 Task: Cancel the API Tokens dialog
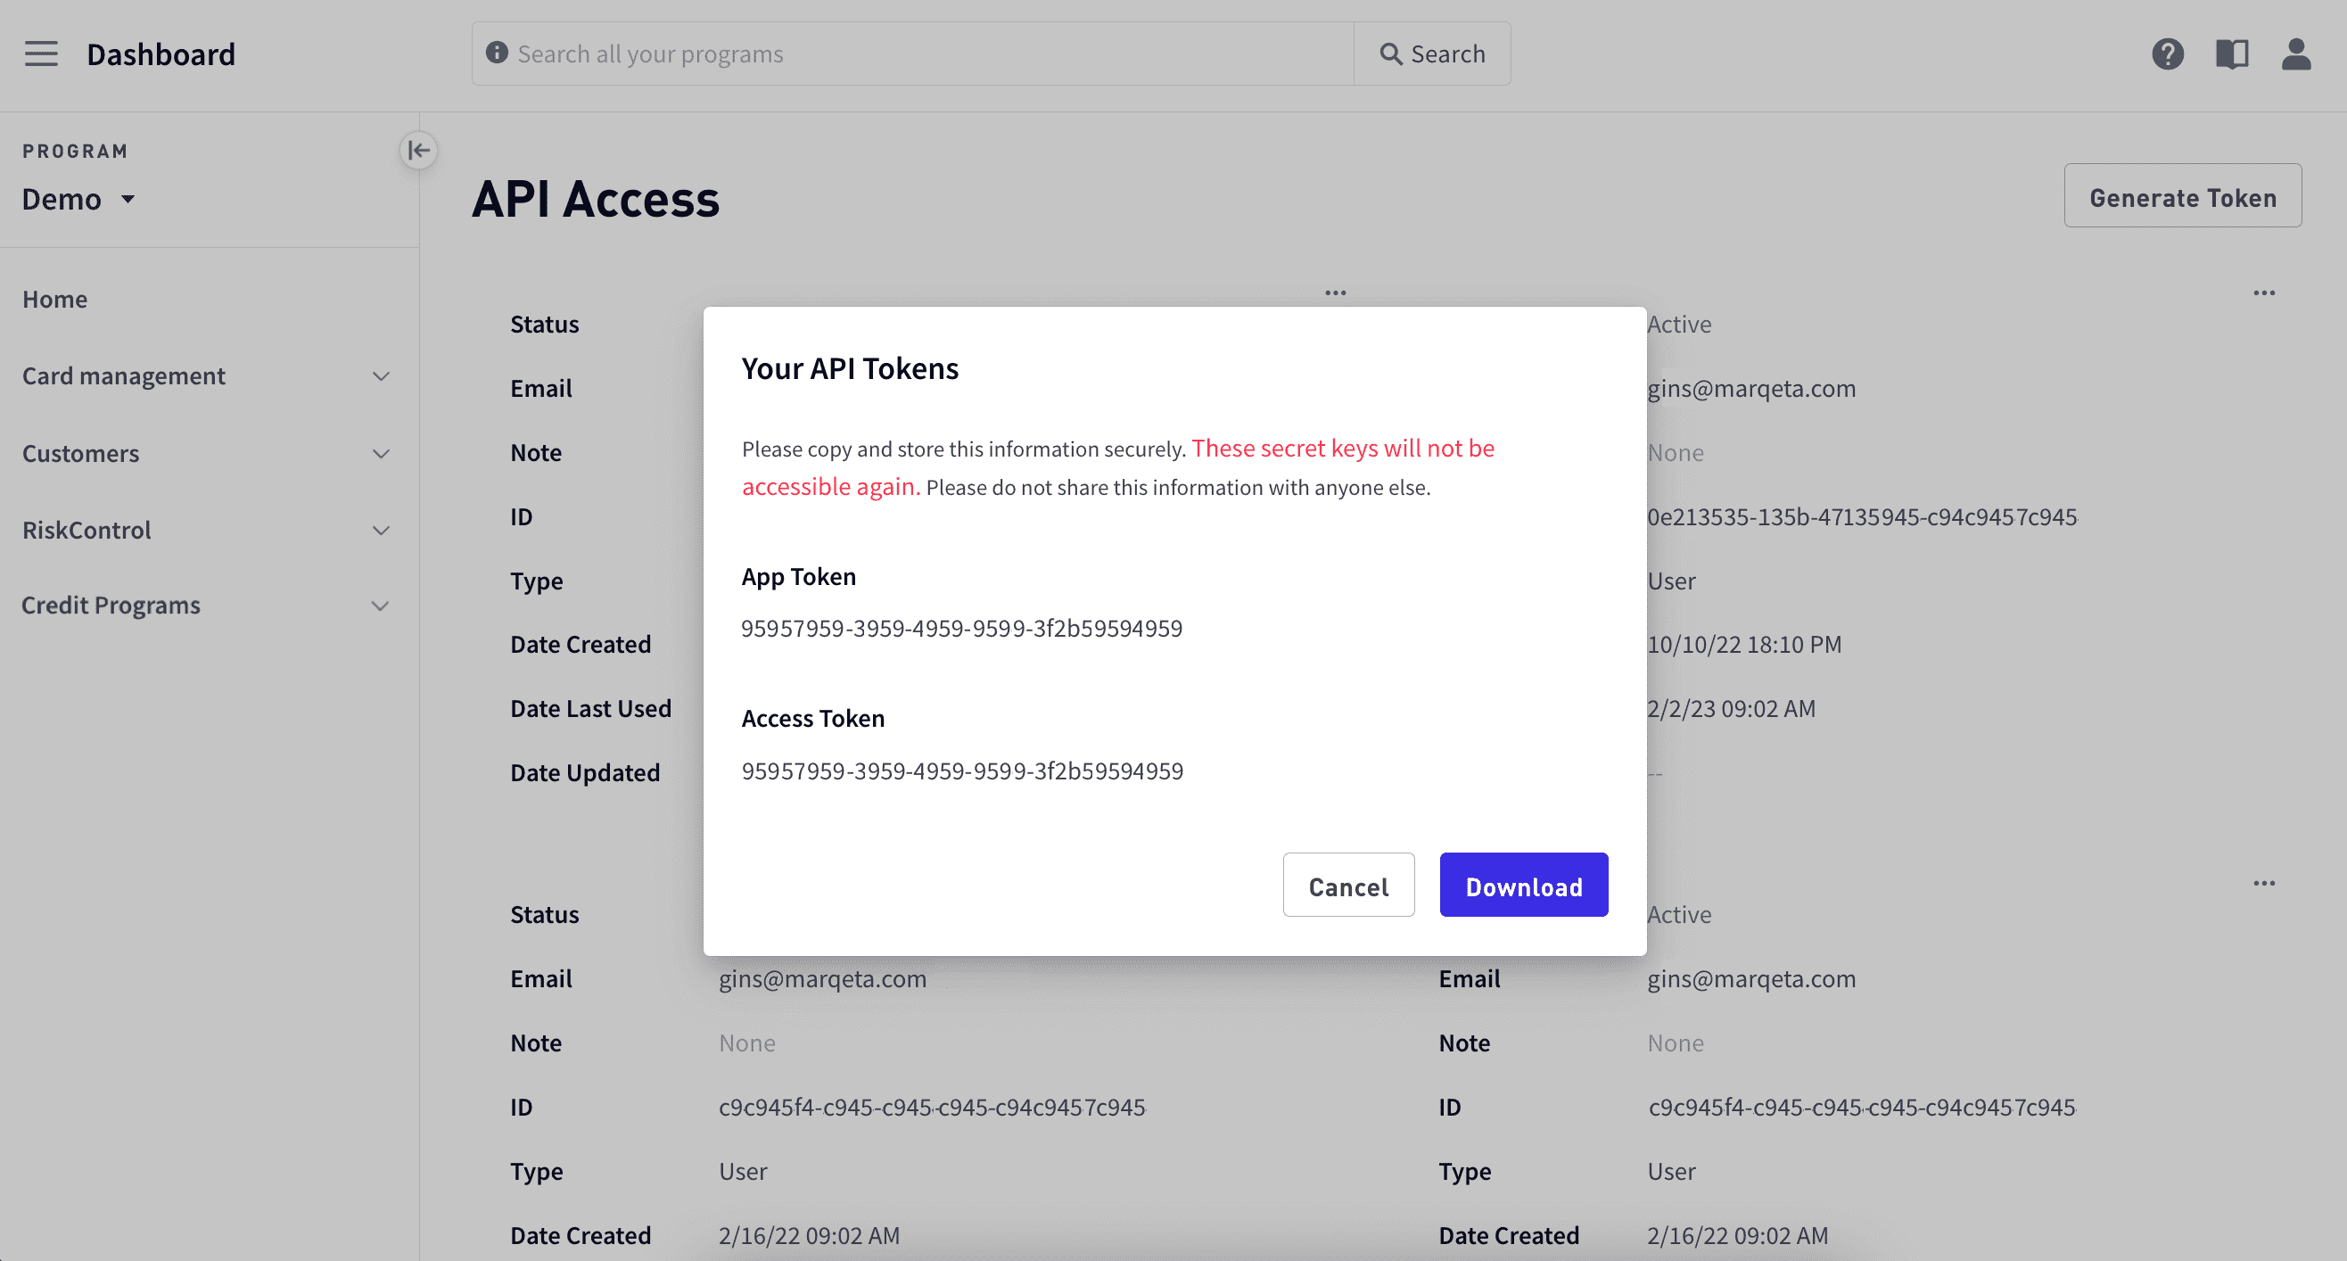point(1348,885)
